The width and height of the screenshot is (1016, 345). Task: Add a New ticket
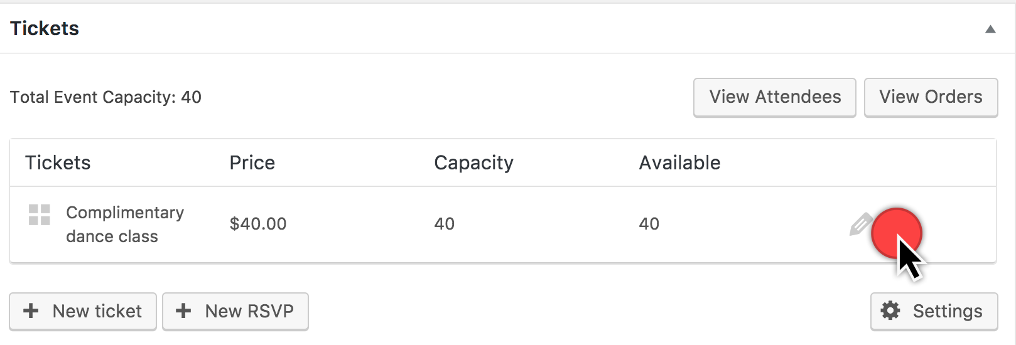[83, 311]
